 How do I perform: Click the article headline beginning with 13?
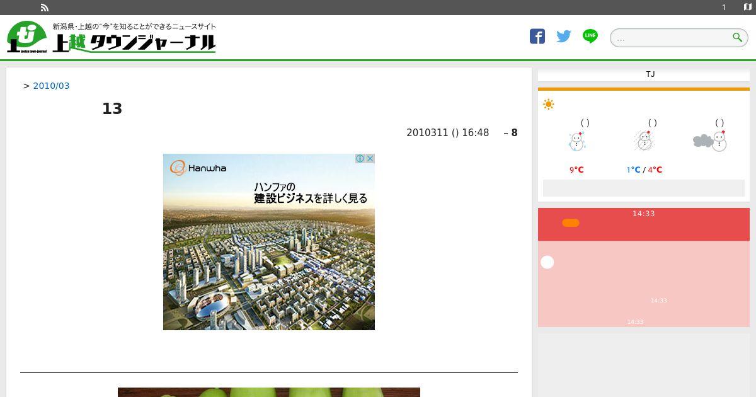pyautogui.click(x=112, y=108)
